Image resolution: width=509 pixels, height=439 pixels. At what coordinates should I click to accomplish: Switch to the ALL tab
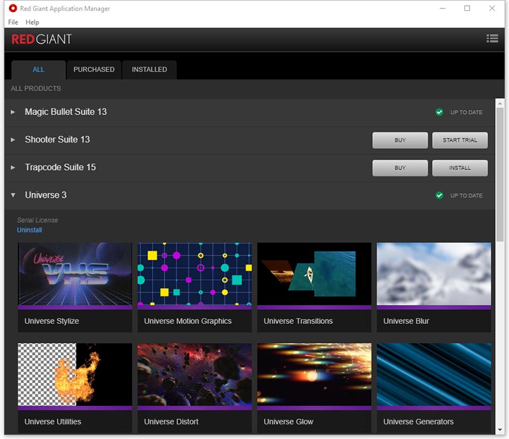coord(38,69)
